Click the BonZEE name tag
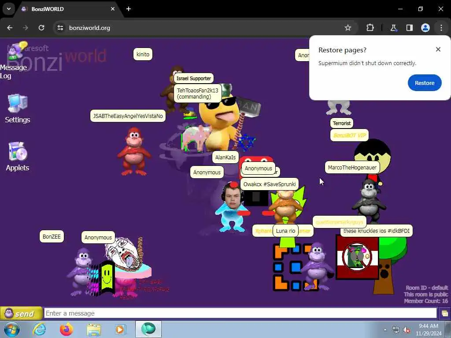This screenshot has width=451, height=338. [x=52, y=236]
